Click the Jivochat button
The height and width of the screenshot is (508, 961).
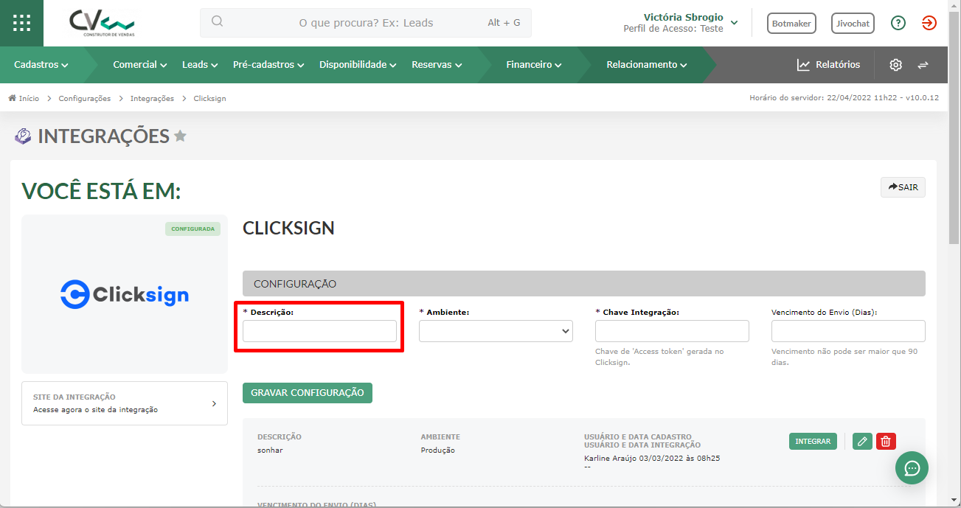click(x=853, y=24)
